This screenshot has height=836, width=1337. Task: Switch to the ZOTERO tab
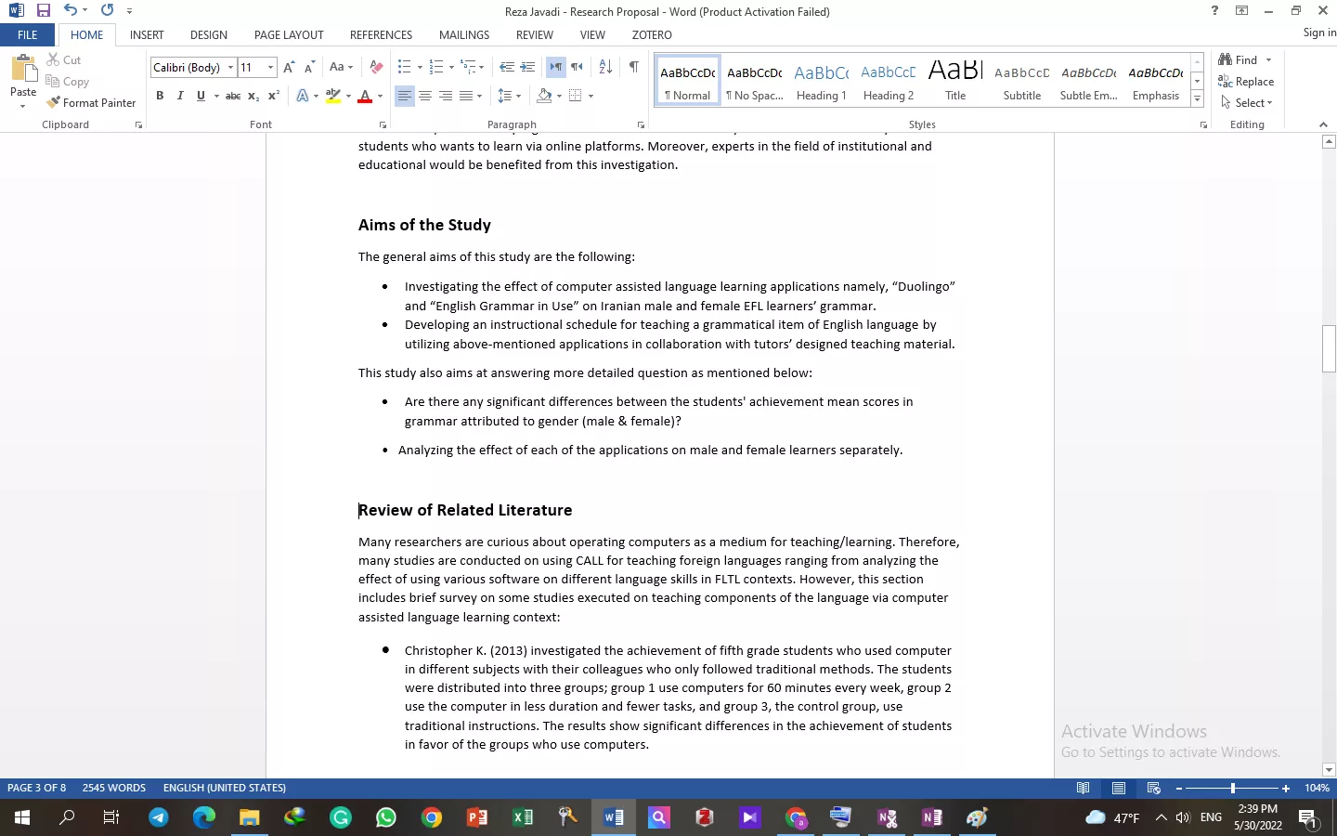click(x=652, y=34)
